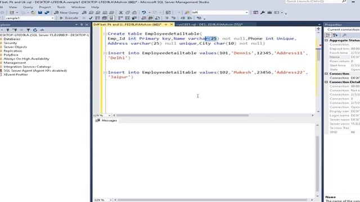Pin the Object Explorer panel

(82, 25)
